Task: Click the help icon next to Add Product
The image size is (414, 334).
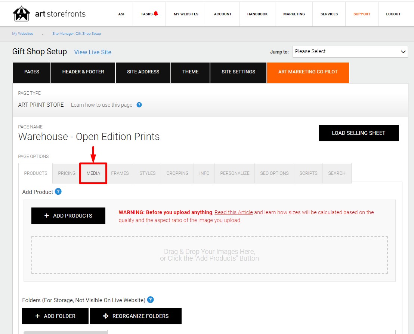Action: coord(58,191)
